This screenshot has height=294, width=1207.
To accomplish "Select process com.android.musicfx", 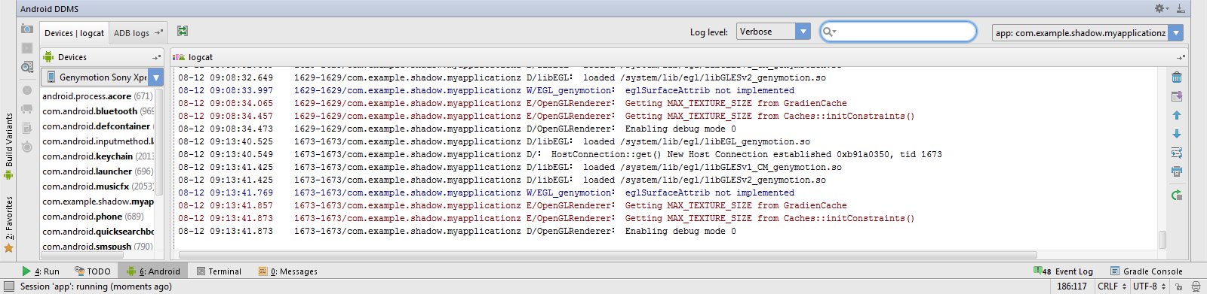I will (x=97, y=186).
